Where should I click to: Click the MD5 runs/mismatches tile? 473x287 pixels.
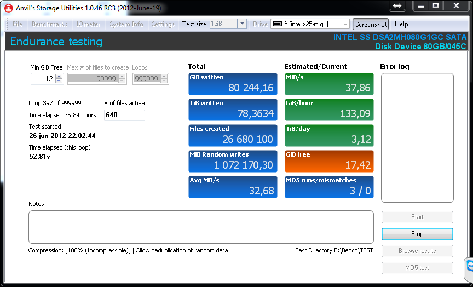coord(329,187)
